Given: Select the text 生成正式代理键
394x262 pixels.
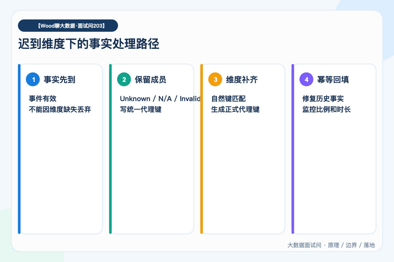Looking at the screenshot, I should 235,109.
